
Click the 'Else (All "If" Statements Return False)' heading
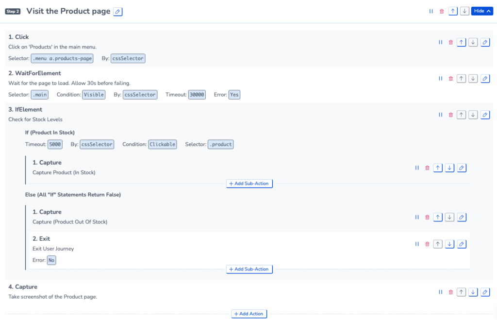(73, 195)
